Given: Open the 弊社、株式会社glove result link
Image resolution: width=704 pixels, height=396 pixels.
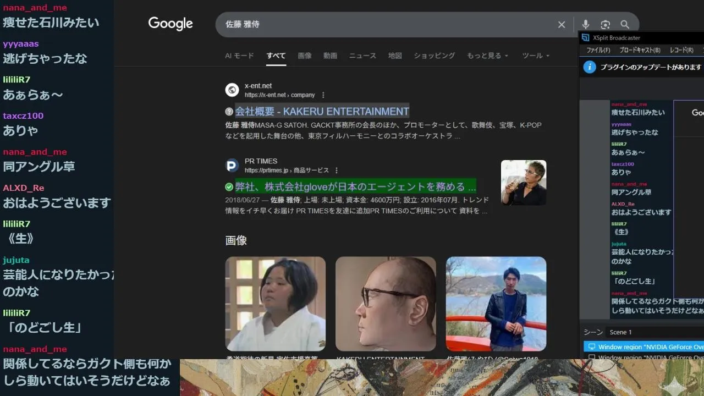Looking at the screenshot, I should (x=356, y=186).
